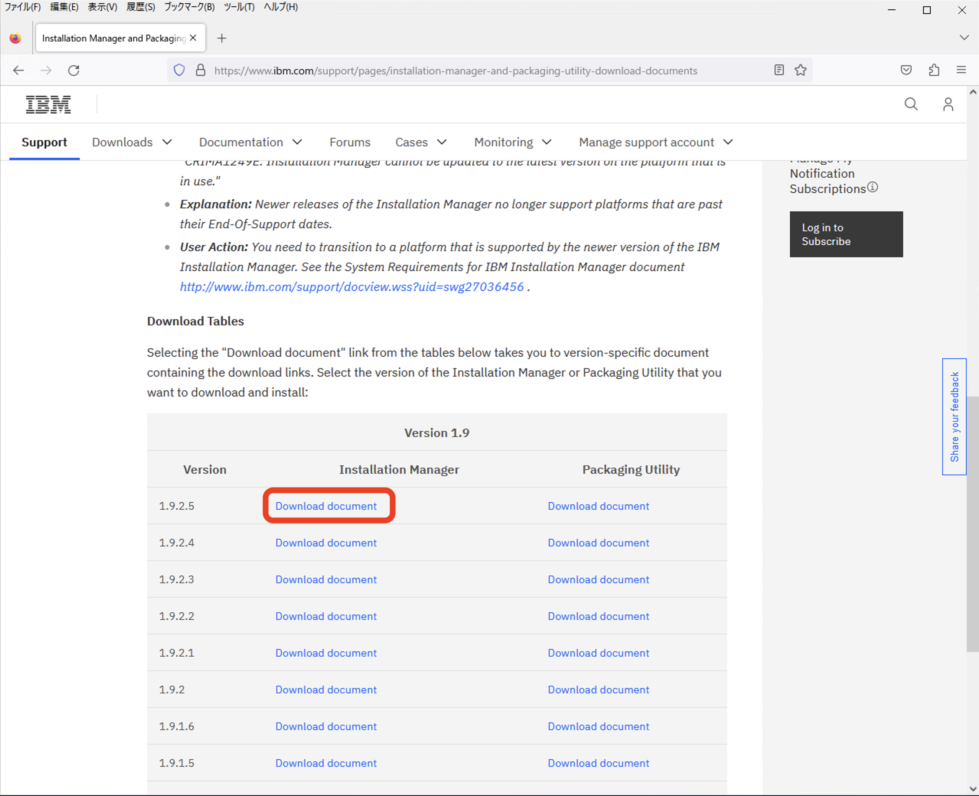
Task: Download document for version 1.9.2.5 Installation Manager
Action: point(326,506)
